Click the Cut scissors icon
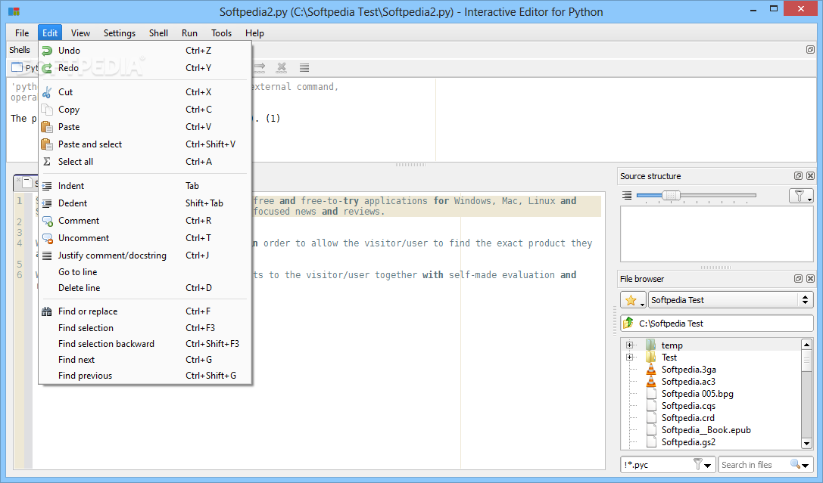 point(47,92)
